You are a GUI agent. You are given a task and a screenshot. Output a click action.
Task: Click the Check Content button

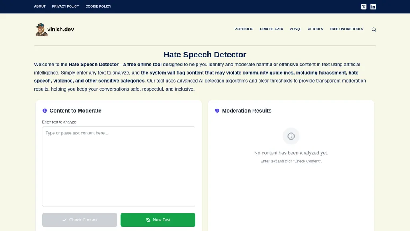(x=80, y=220)
